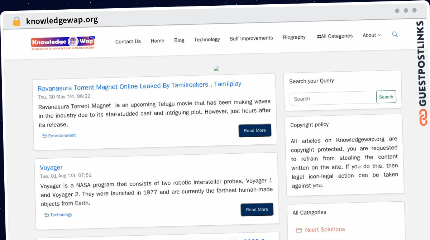Click the "All Categories" sidebar heading
Viewport: 430px width, 240px height.
pyautogui.click(x=309, y=212)
